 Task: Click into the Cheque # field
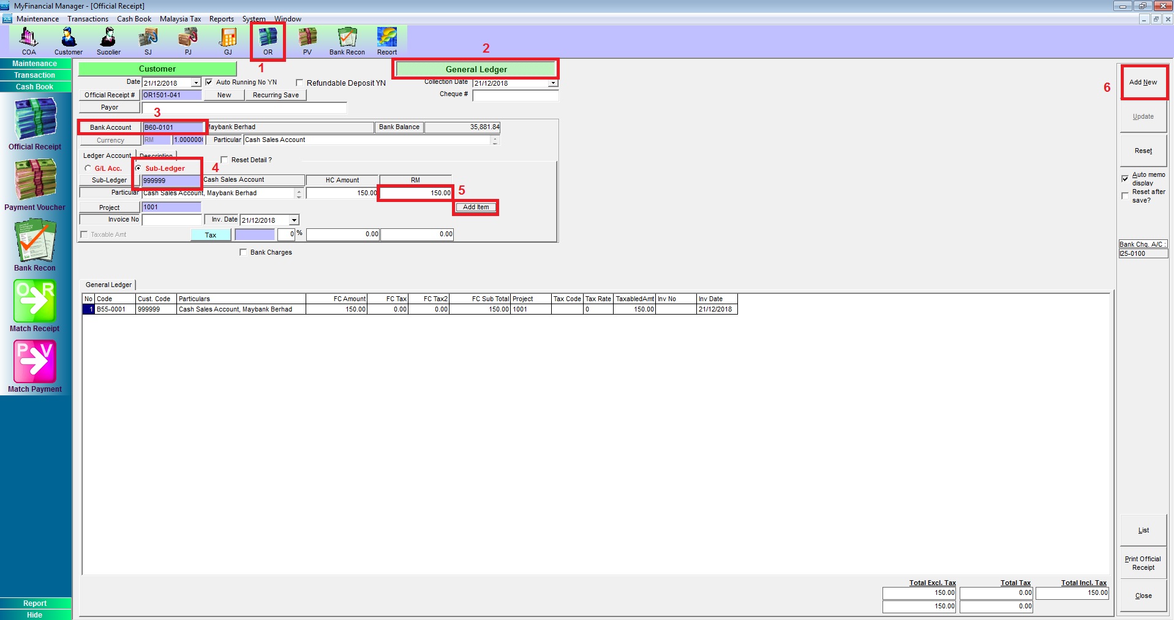click(515, 95)
